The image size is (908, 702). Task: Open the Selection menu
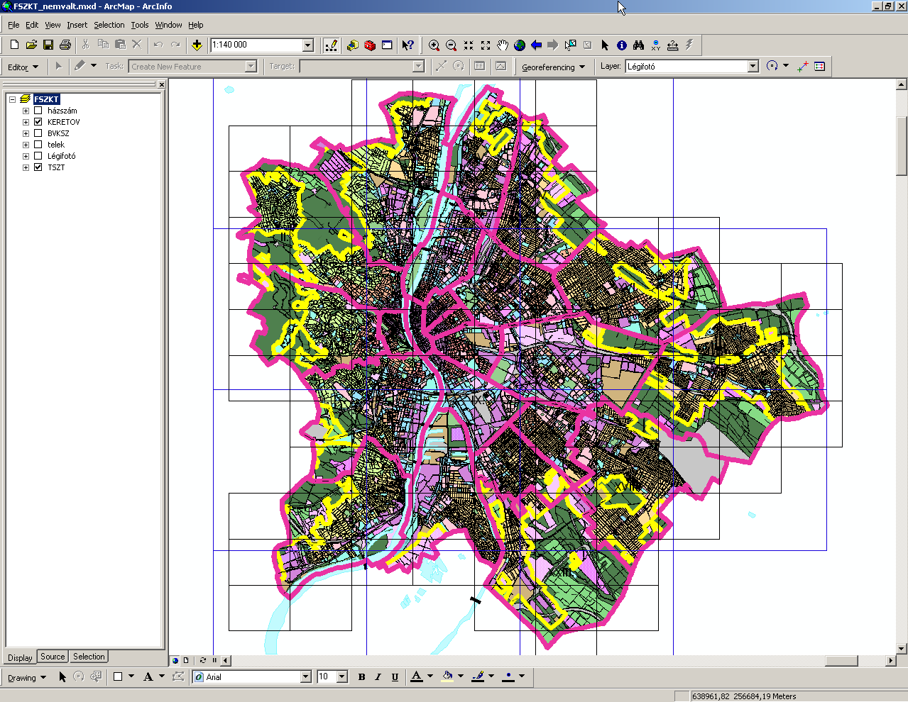[109, 25]
